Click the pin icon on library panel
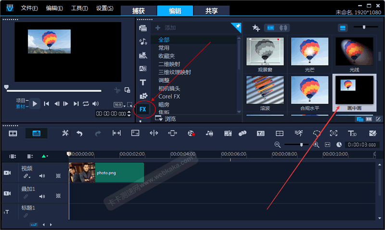The height and width of the screenshot is (230, 385). pos(237,26)
